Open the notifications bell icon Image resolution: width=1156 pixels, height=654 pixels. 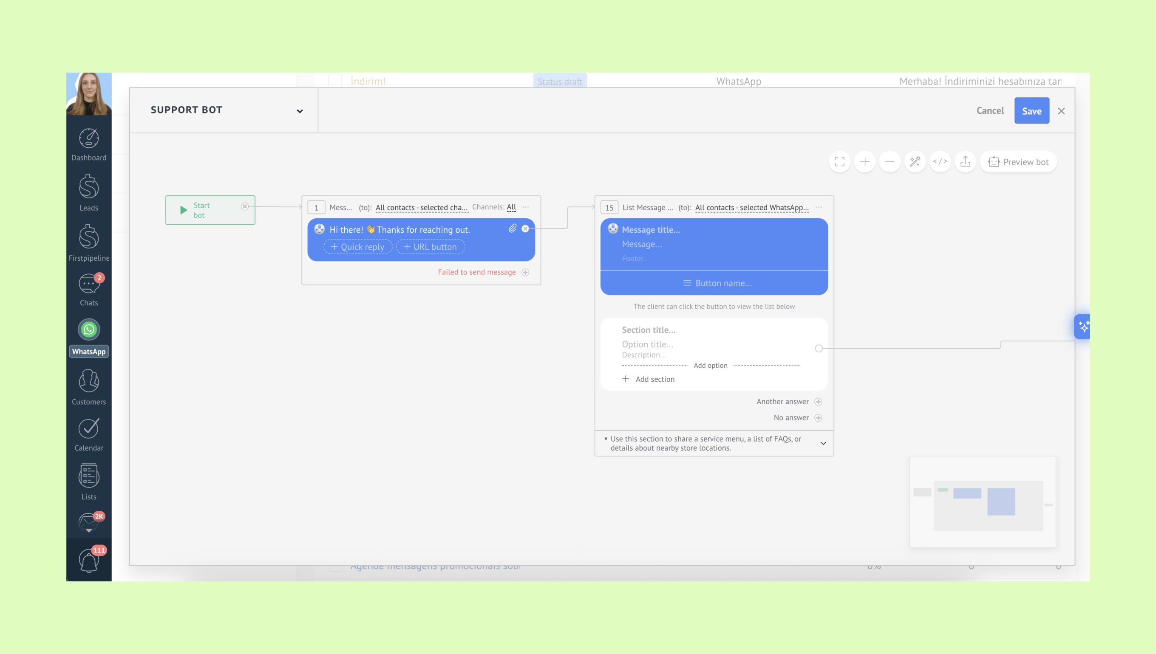click(89, 561)
